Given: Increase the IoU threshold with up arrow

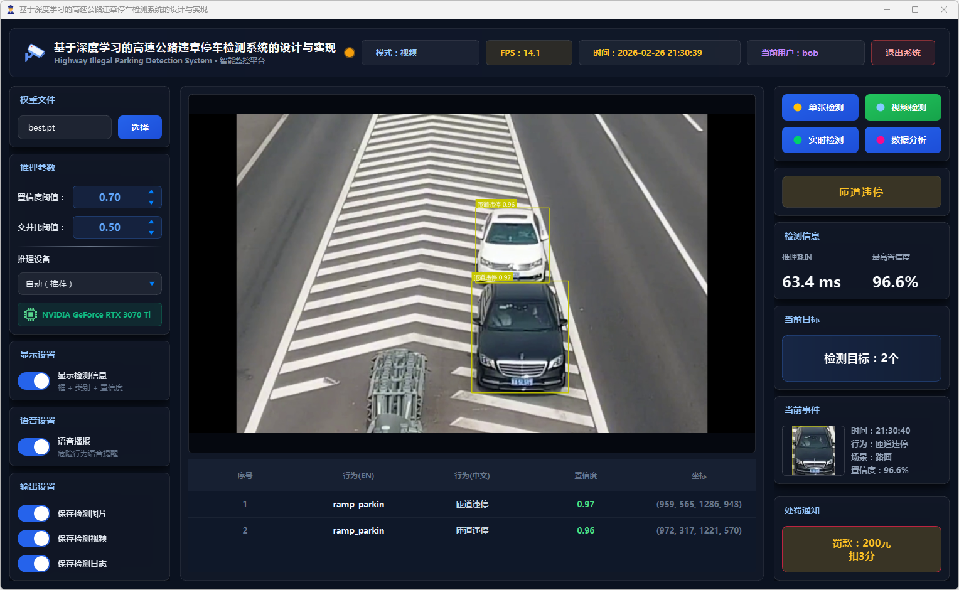Looking at the screenshot, I should point(151,222).
